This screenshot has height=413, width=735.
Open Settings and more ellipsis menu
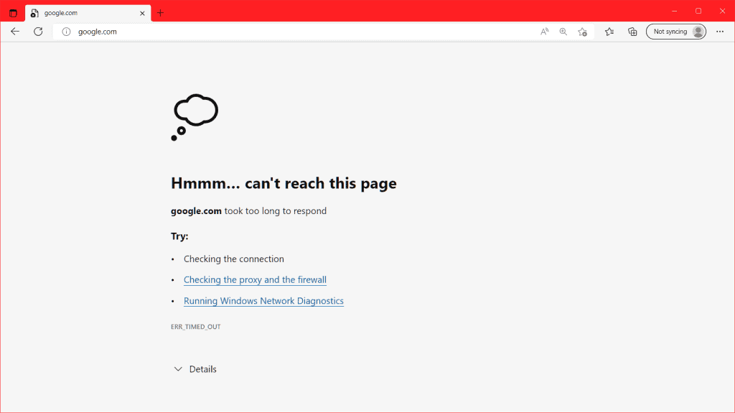[720, 32]
